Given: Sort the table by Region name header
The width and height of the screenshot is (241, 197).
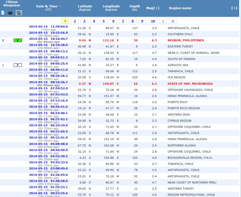Looking at the screenshot, I should 180,8.
